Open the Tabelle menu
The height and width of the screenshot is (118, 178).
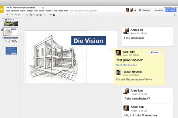61,11
